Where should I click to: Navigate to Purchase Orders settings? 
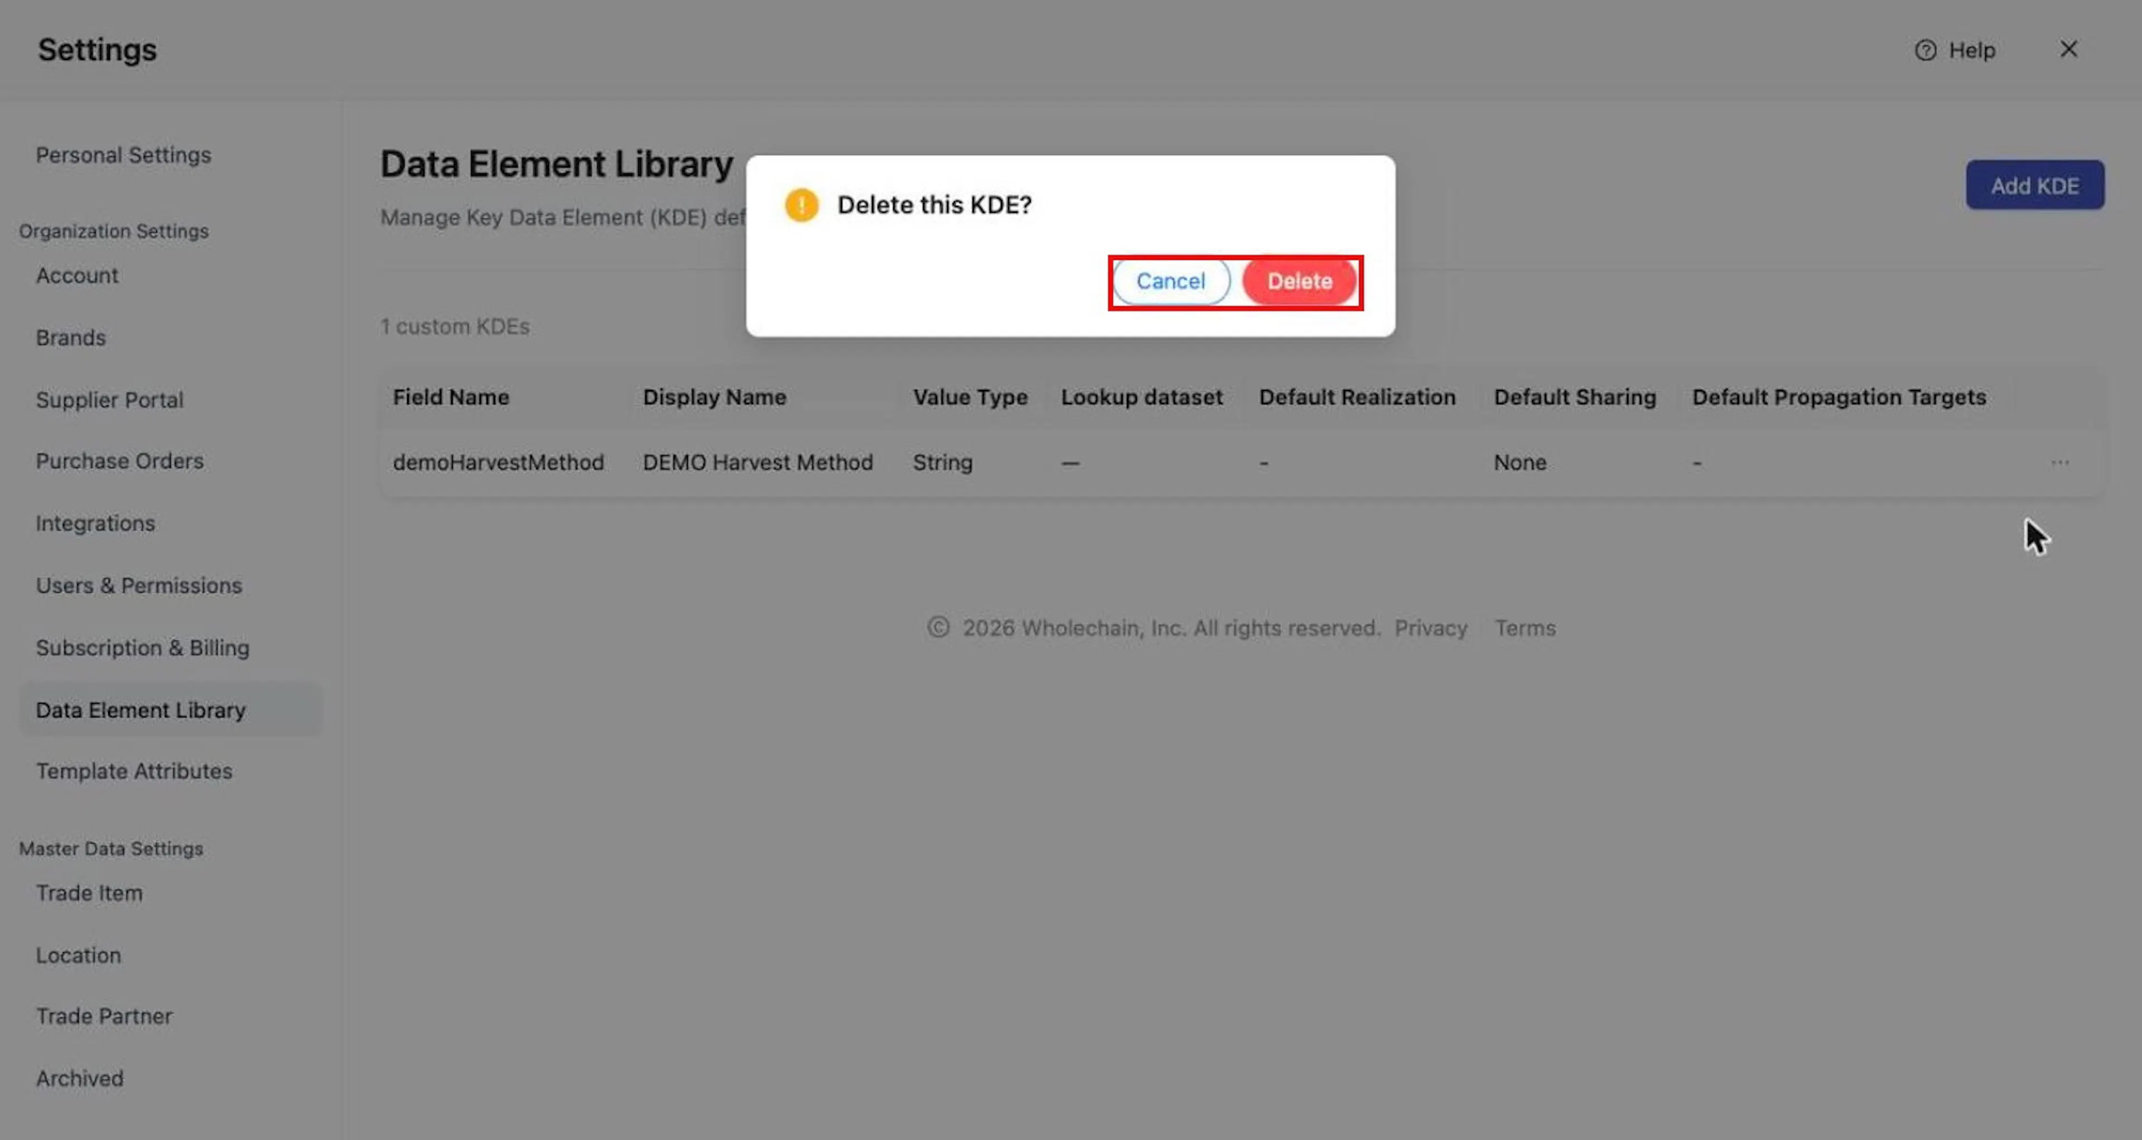[119, 461]
